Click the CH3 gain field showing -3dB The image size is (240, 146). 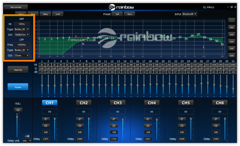(114, 132)
